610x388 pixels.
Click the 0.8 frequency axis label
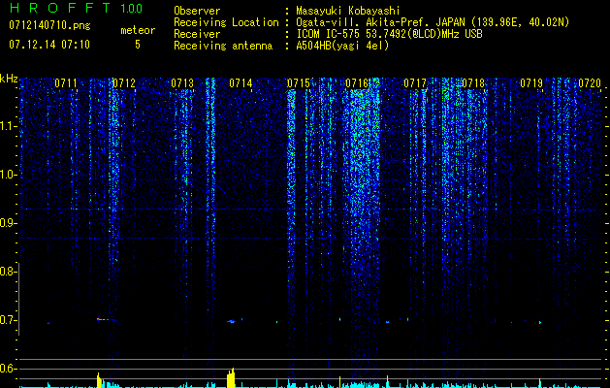point(8,272)
